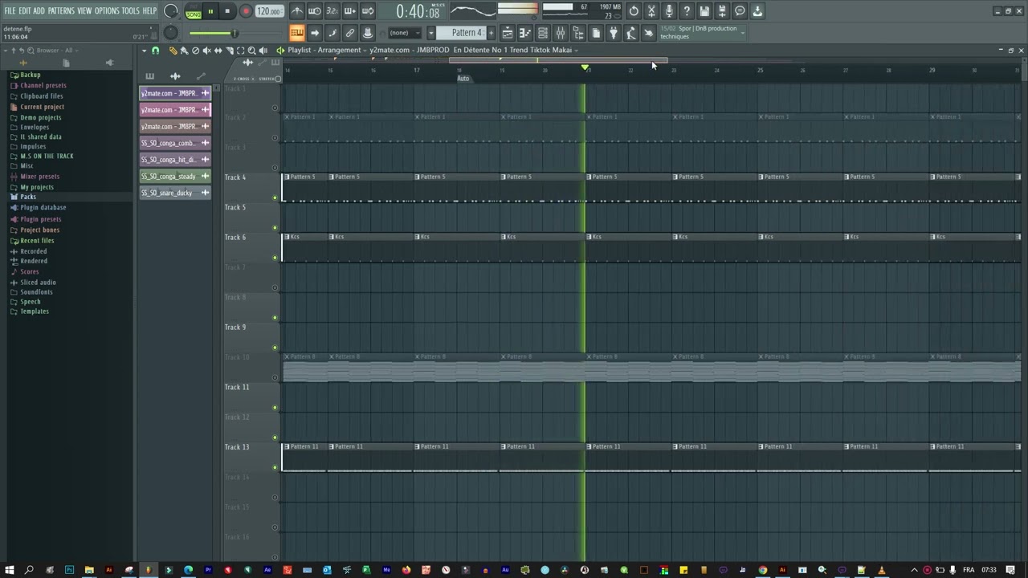1028x578 pixels.
Task: Click the tempo 120.000 display
Action: [x=269, y=11]
